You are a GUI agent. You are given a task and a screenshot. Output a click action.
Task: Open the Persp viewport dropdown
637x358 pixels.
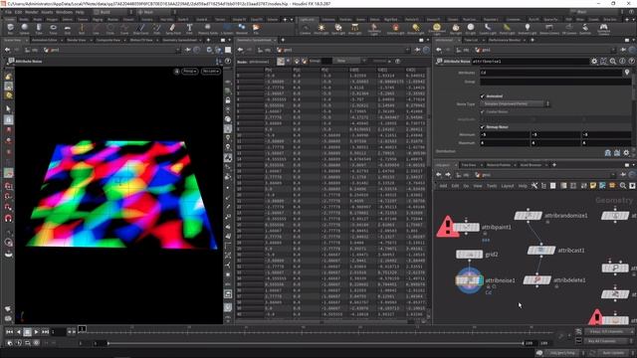(189, 71)
